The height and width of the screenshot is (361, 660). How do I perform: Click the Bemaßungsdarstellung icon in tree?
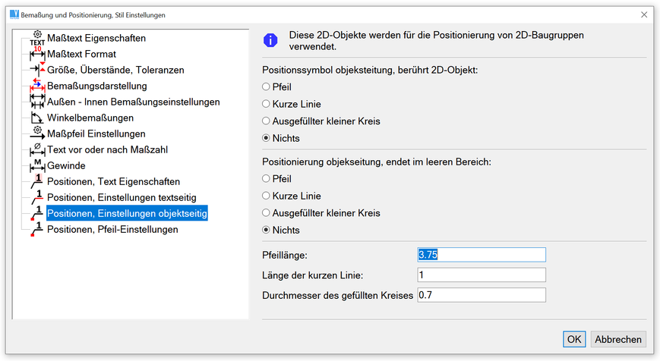tap(37, 86)
